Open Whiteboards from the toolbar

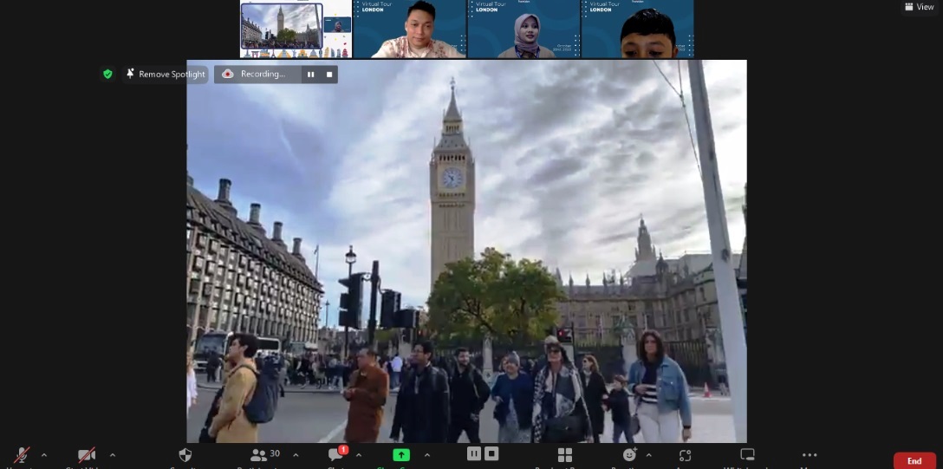pyautogui.click(x=747, y=456)
